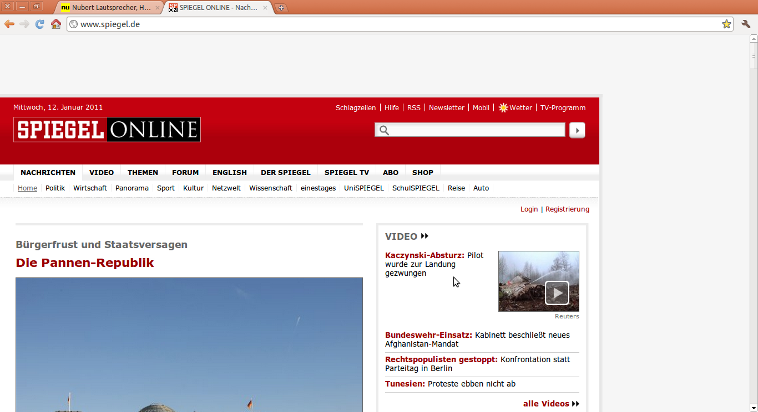
Task: Expand the VIDEO section double arrow
Action: 425,236
